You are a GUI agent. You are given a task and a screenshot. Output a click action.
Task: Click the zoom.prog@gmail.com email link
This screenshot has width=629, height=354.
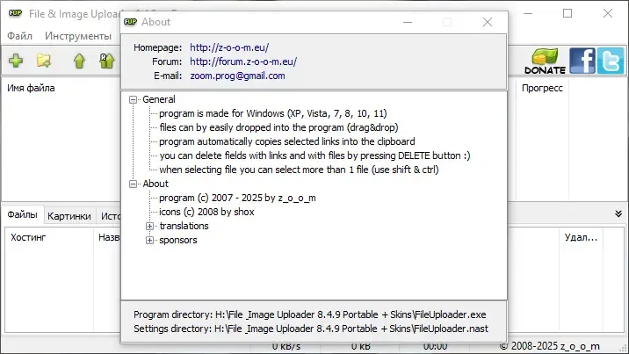pos(237,76)
